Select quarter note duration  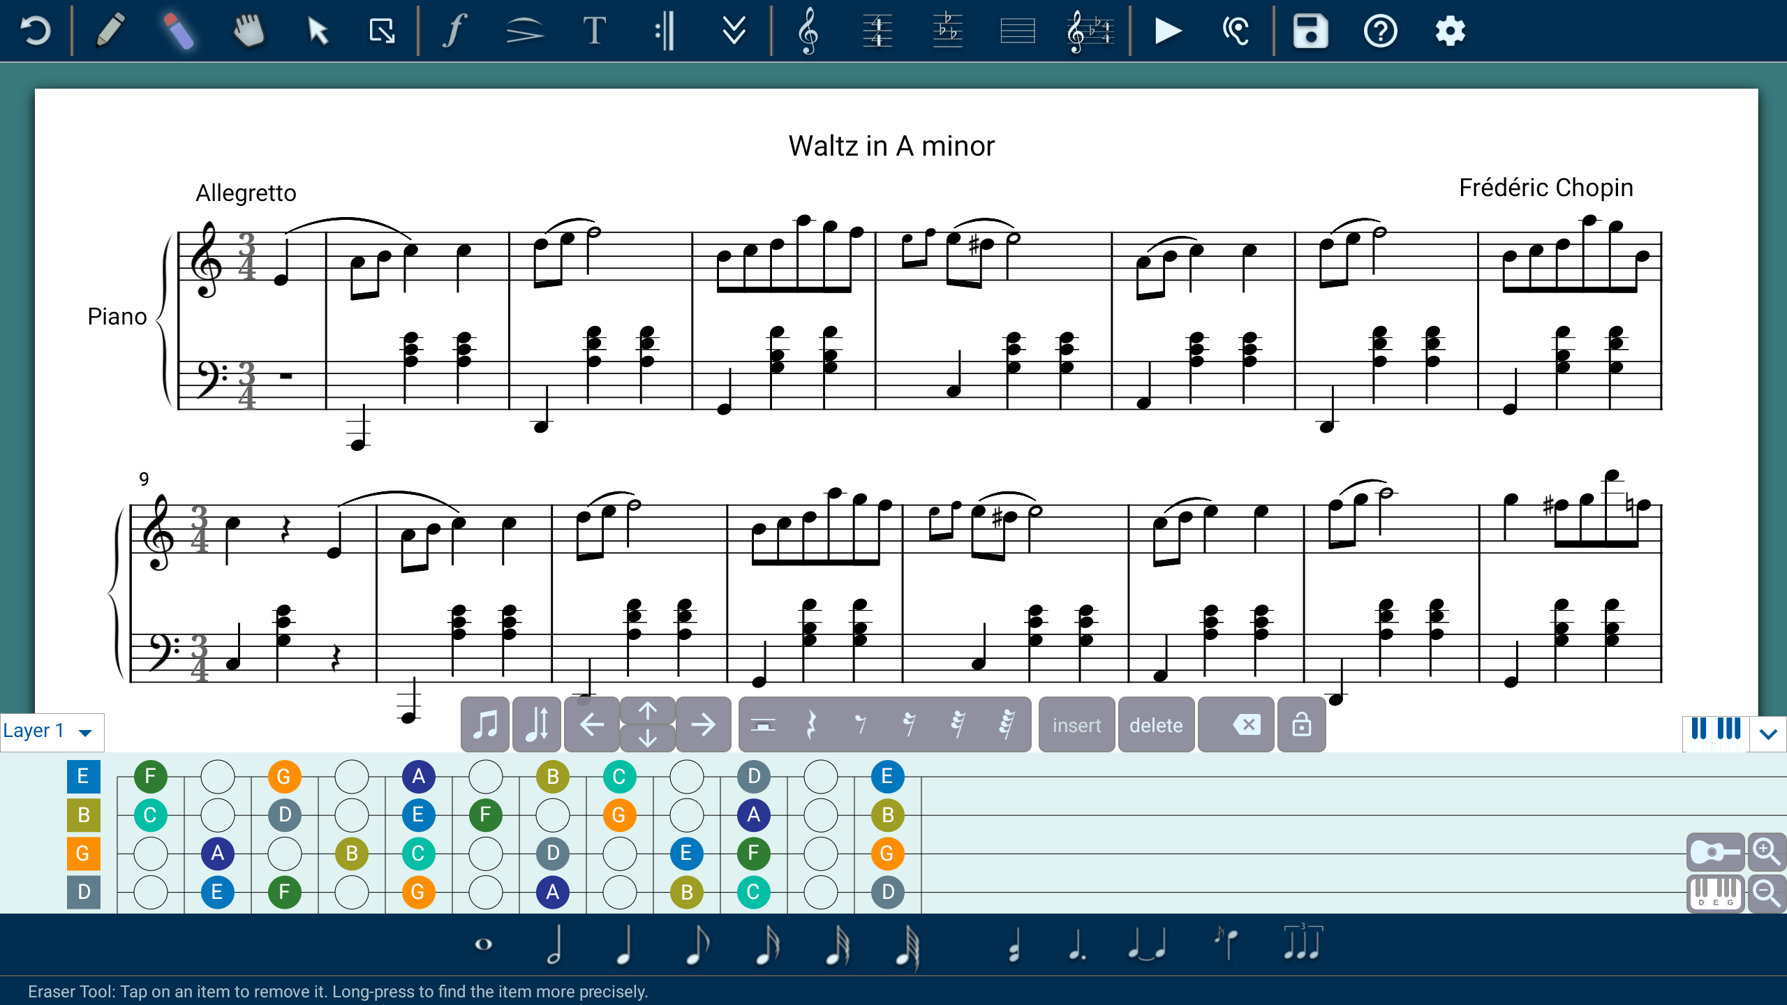[x=624, y=944]
